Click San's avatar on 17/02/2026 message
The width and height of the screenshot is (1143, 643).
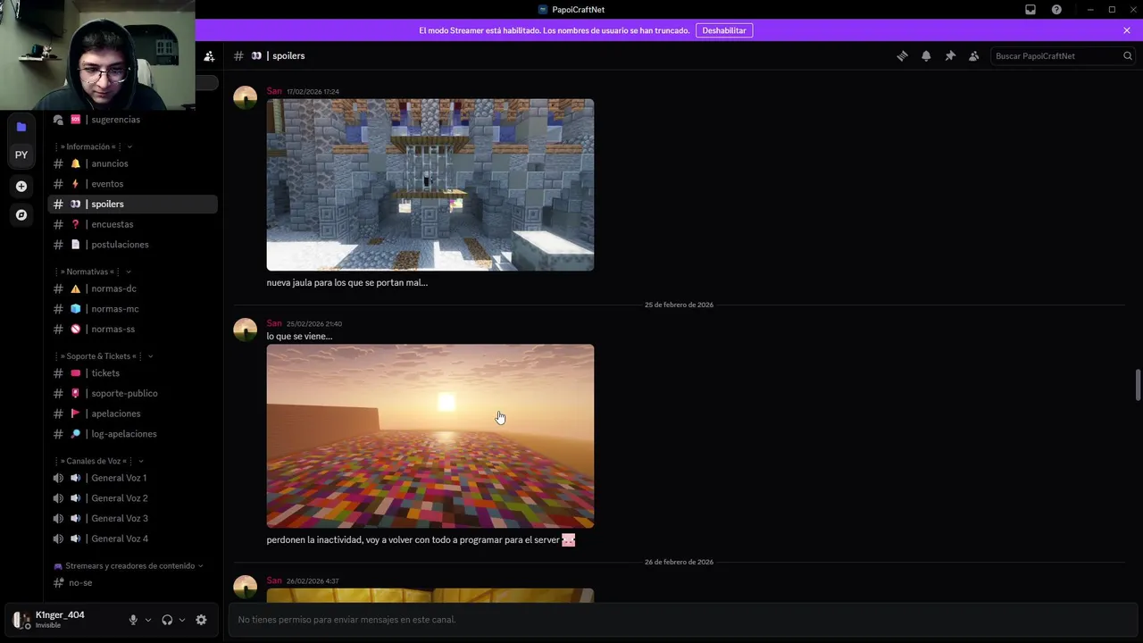tap(246, 97)
